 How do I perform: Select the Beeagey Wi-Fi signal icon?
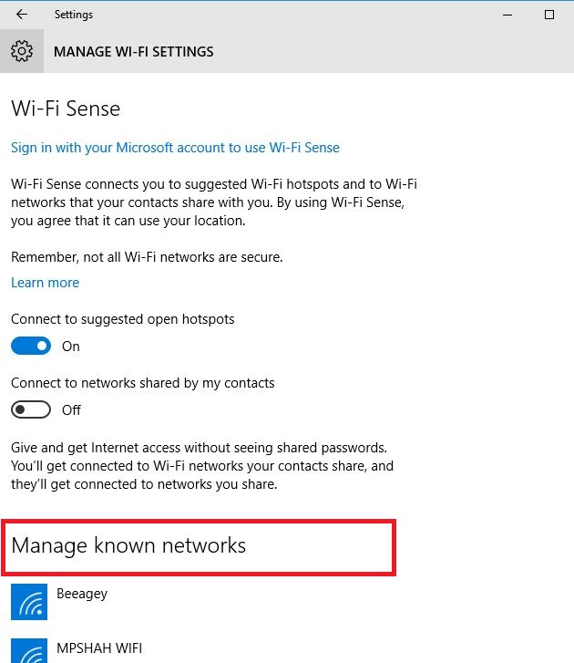tap(29, 602)
